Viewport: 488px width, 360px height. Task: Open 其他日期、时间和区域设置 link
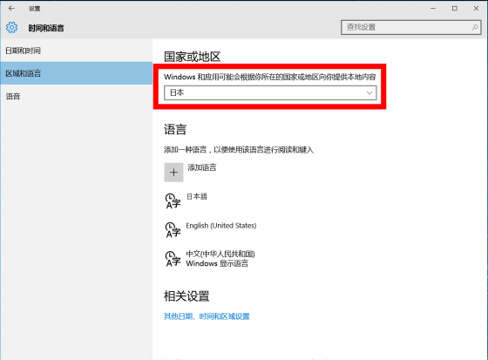click(207, 316)
